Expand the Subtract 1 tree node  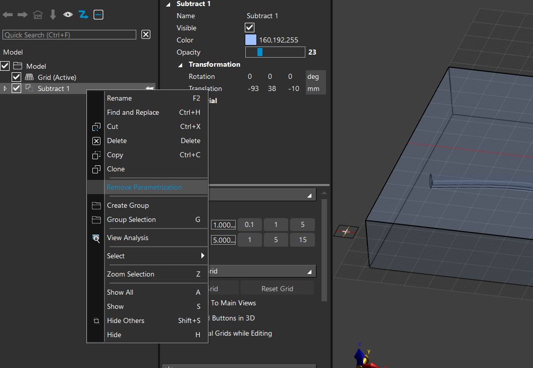(x=6, y=88)
